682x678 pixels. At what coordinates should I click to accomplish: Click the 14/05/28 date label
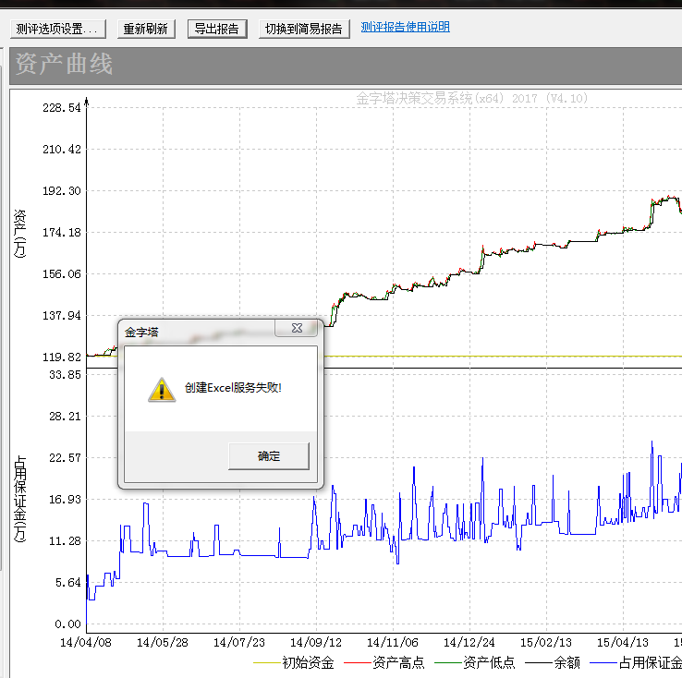coord(163,642)
